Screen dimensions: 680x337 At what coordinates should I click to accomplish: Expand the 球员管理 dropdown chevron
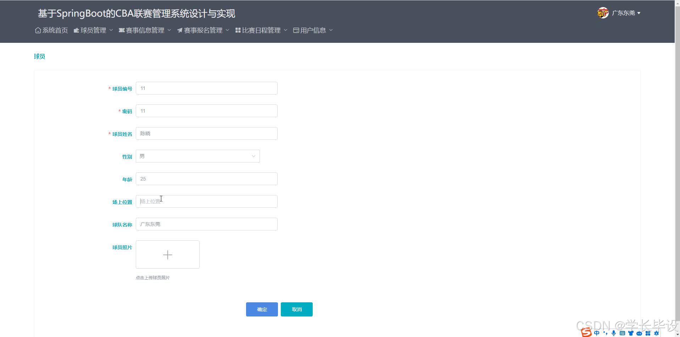pyautogui.click(x=111, y=30)
